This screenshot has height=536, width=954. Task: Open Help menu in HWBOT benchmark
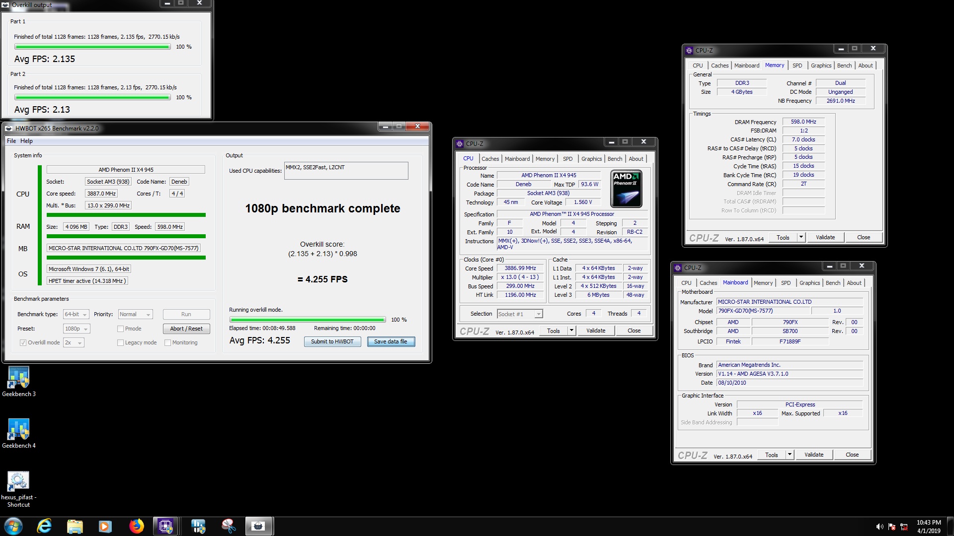(26, 141)
